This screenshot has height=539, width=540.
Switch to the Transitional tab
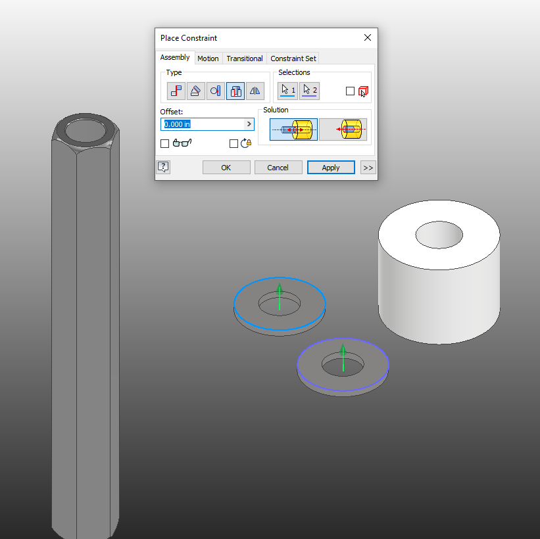245,59
